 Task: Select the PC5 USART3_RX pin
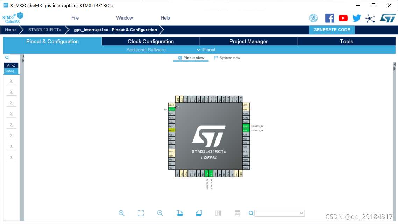[x=211, y=174]
